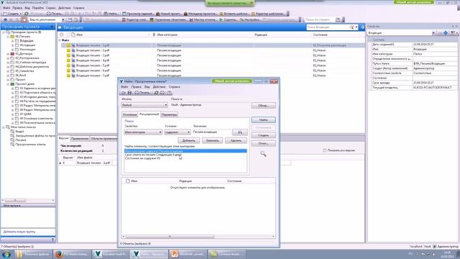The height and width of the screenshot is (259, 460).
Task: Click the Найти button in the Find dialog
Action: pyautogui.click(x=264, y=120)
